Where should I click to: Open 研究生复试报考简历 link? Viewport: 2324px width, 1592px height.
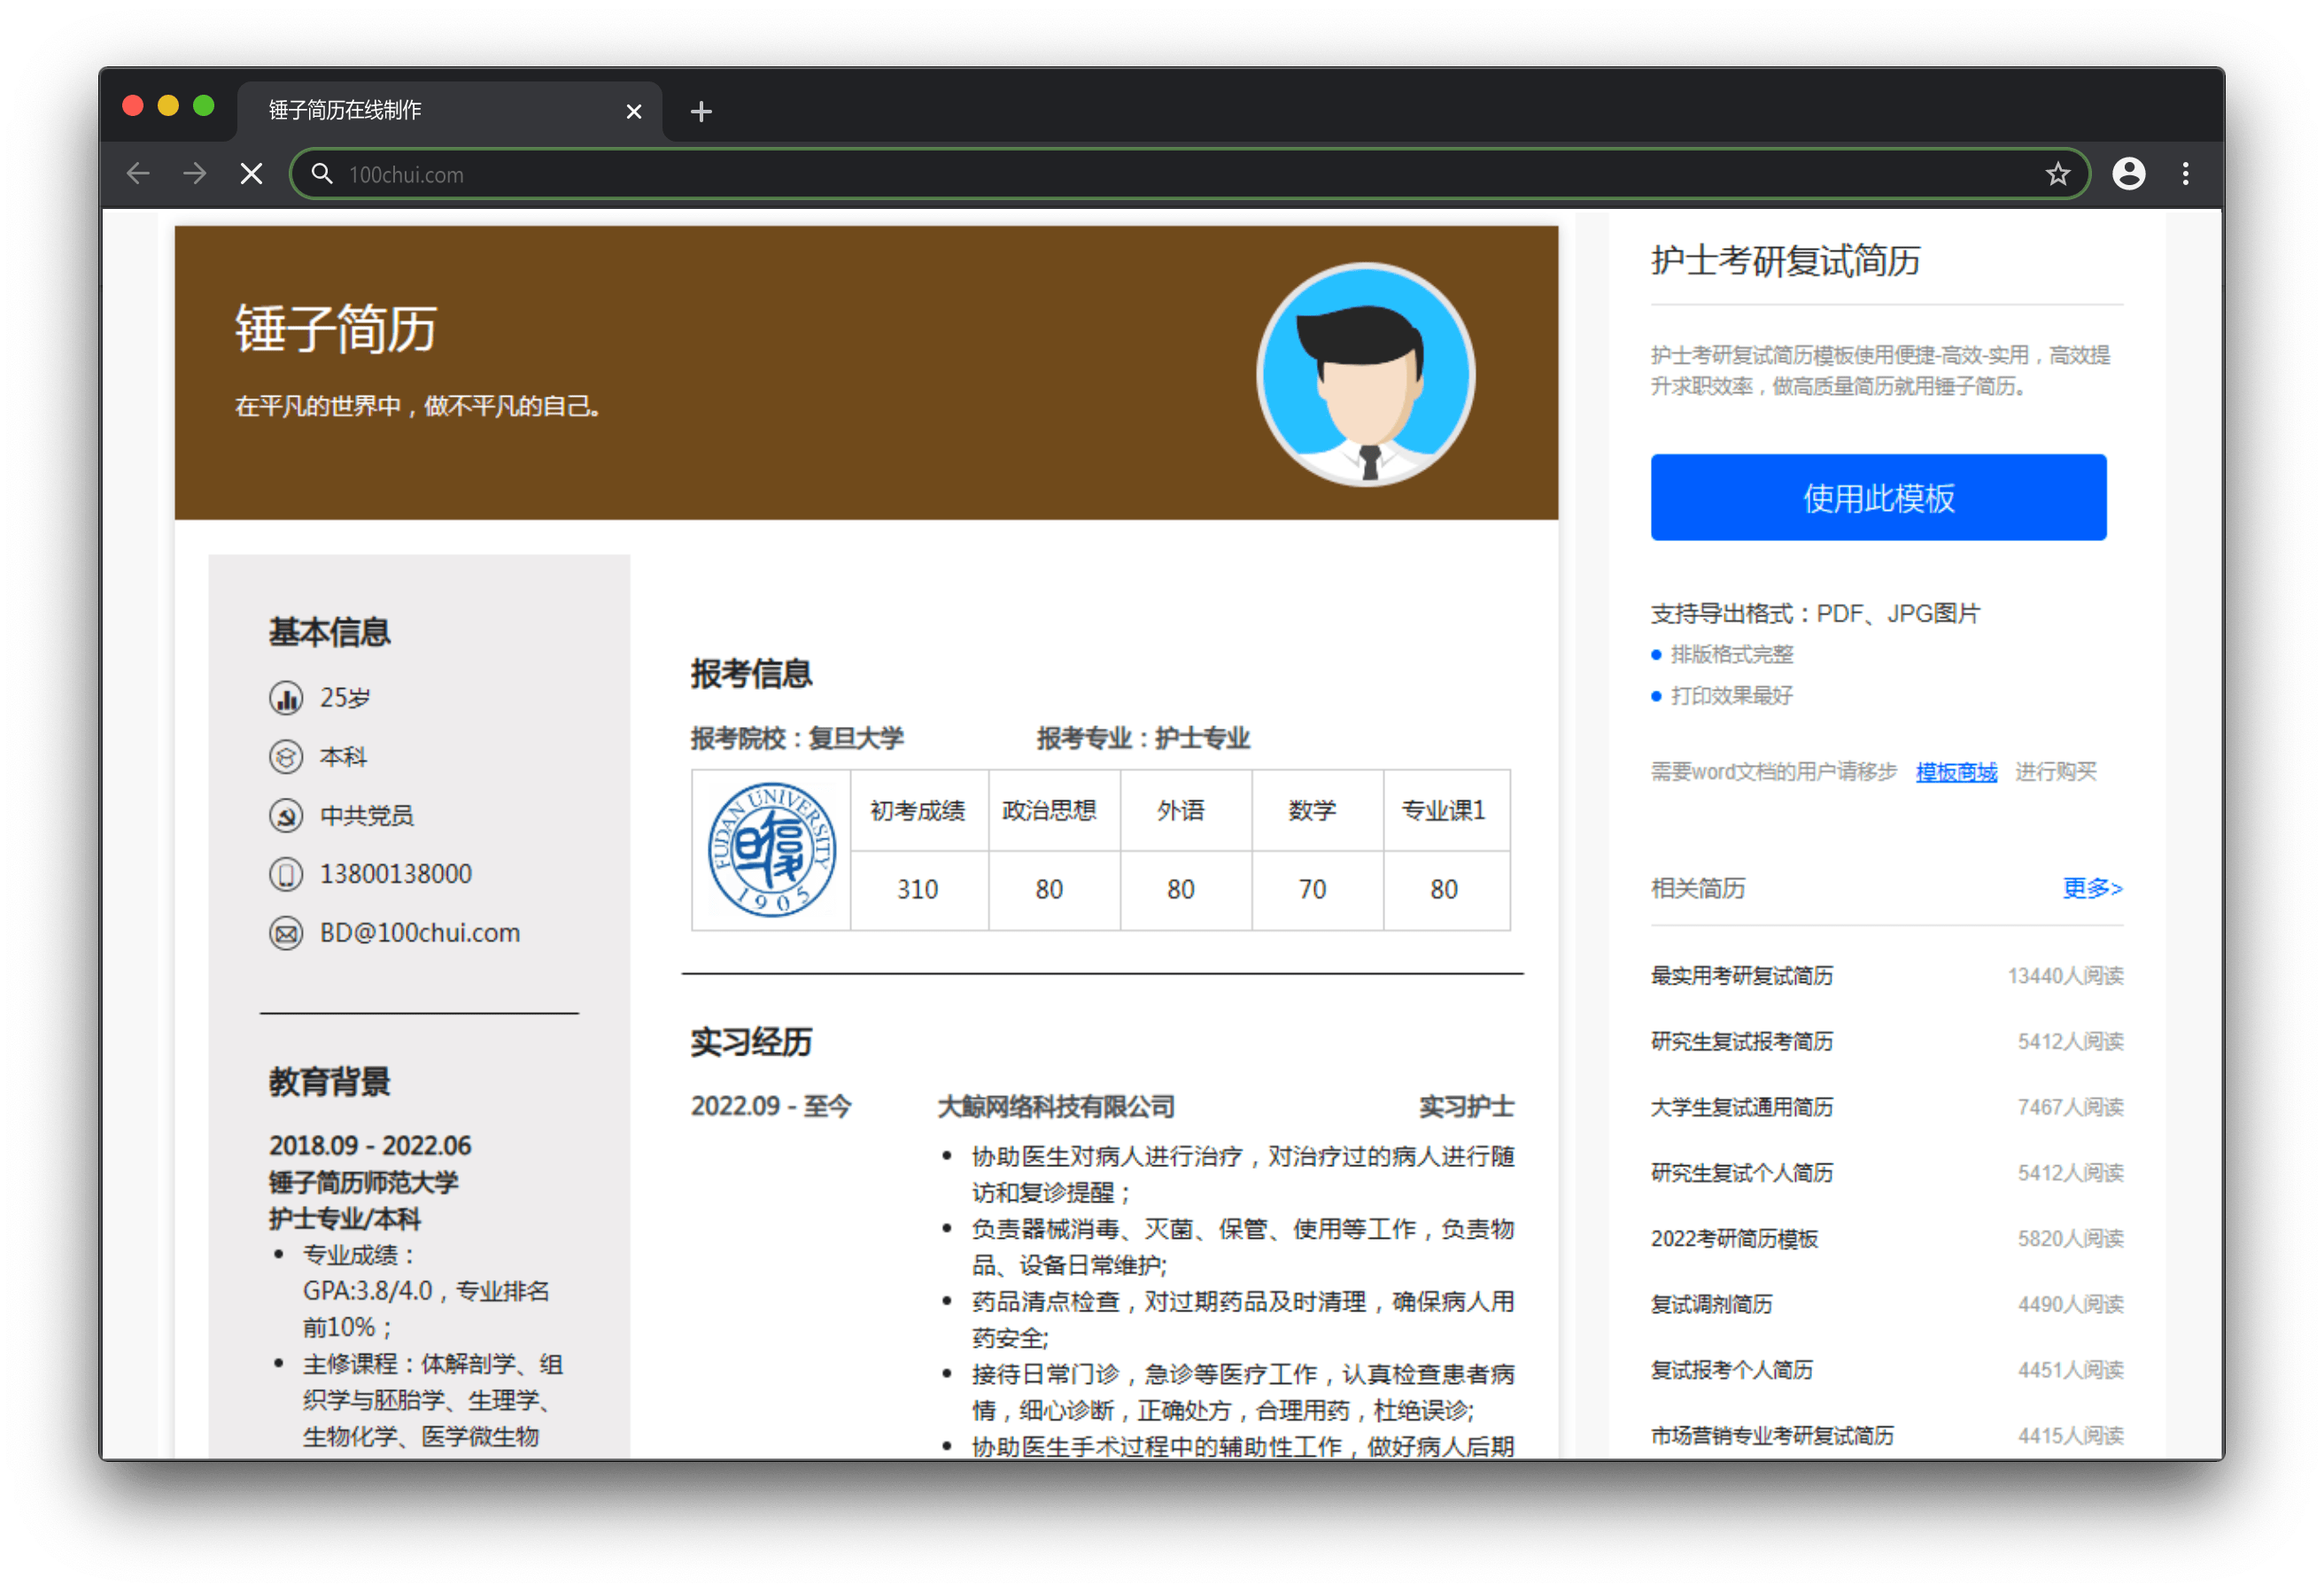coord(1741,1042)
